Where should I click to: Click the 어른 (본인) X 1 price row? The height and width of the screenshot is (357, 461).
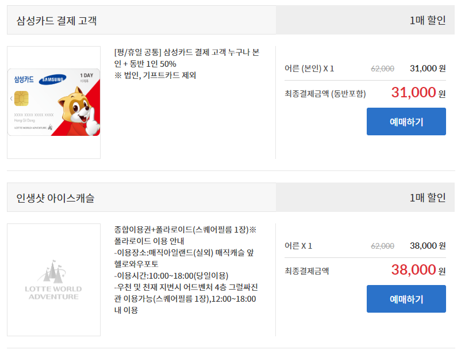point(365,69)
